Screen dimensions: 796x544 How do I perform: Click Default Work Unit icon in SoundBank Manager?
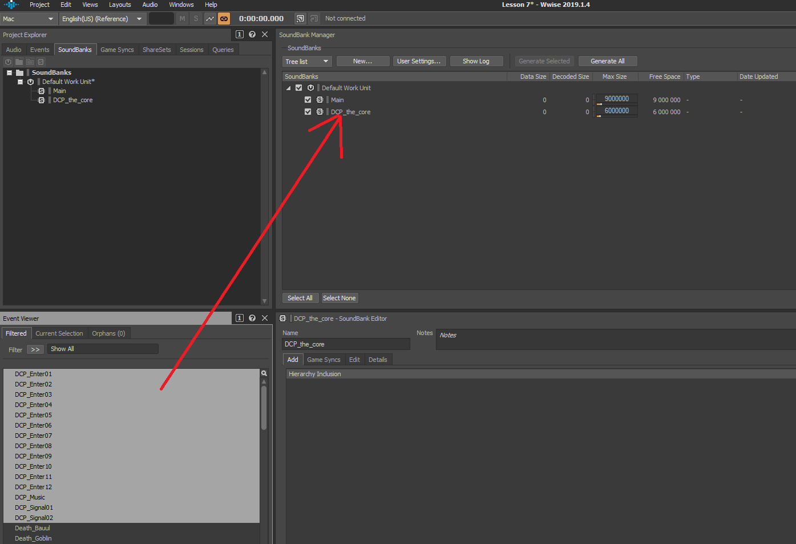[310, 88]
